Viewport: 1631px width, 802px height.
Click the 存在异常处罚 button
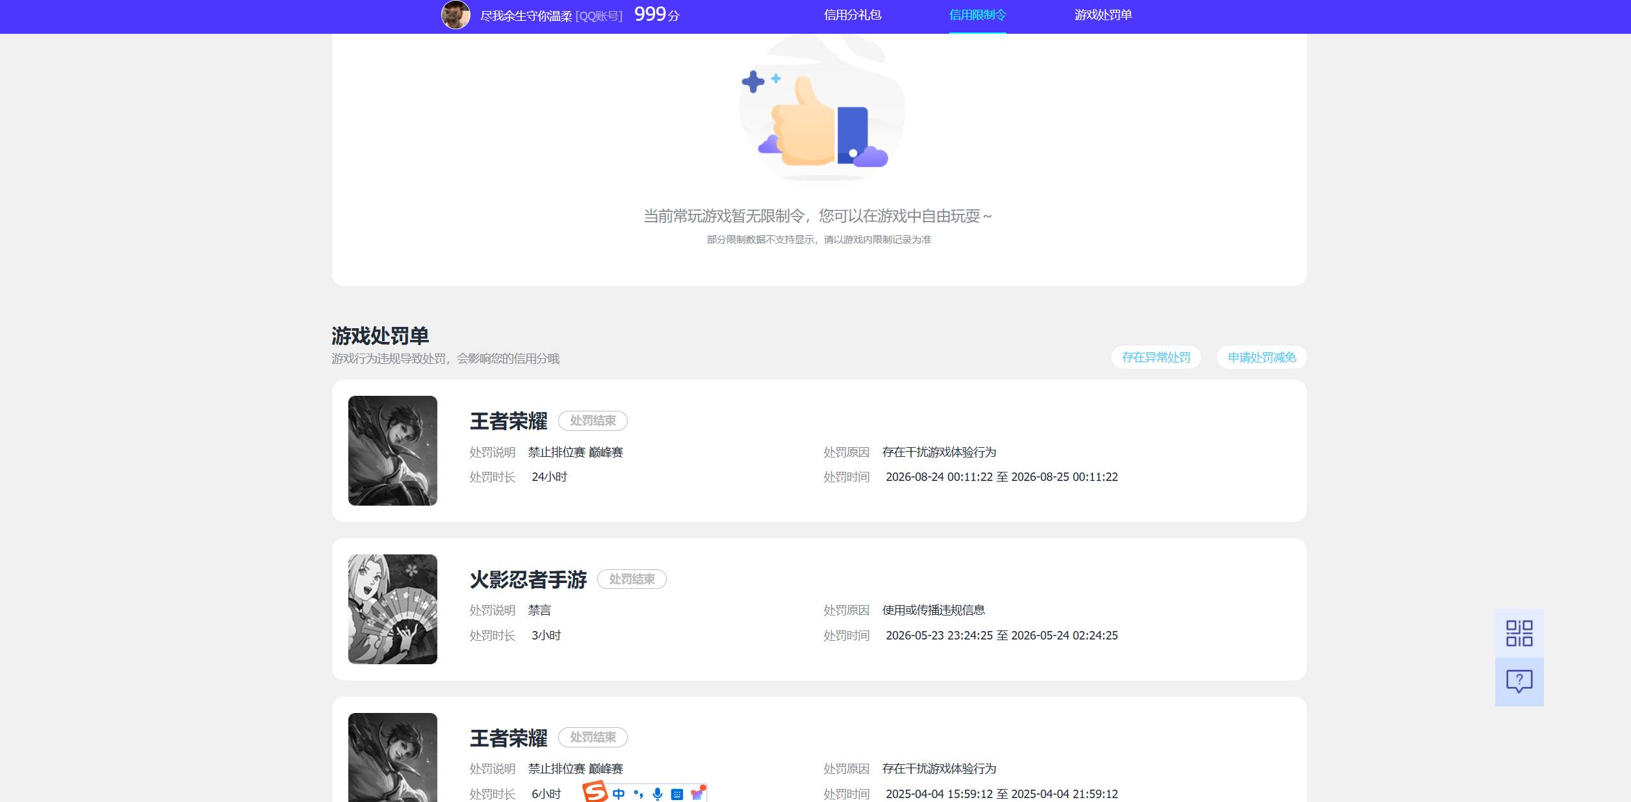coord(1156,357)
